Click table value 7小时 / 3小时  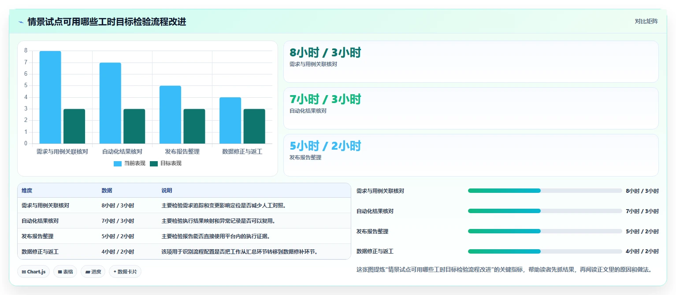click(118, 221)
